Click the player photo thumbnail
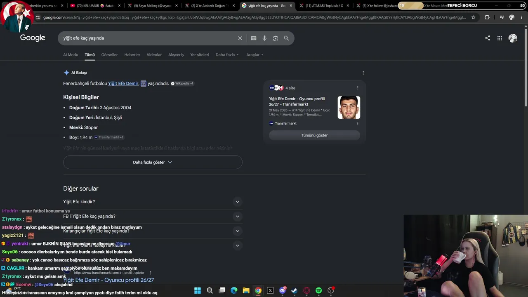 [349, 108]
